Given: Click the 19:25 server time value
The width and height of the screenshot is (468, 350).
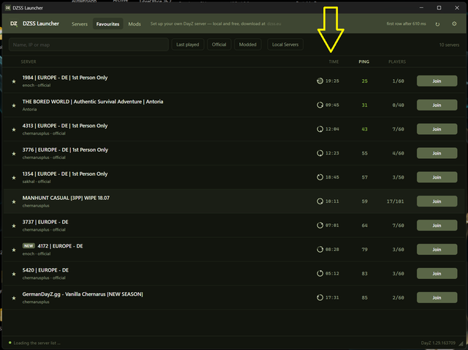Looking at the screenshot, I should [x=332, y=81].
